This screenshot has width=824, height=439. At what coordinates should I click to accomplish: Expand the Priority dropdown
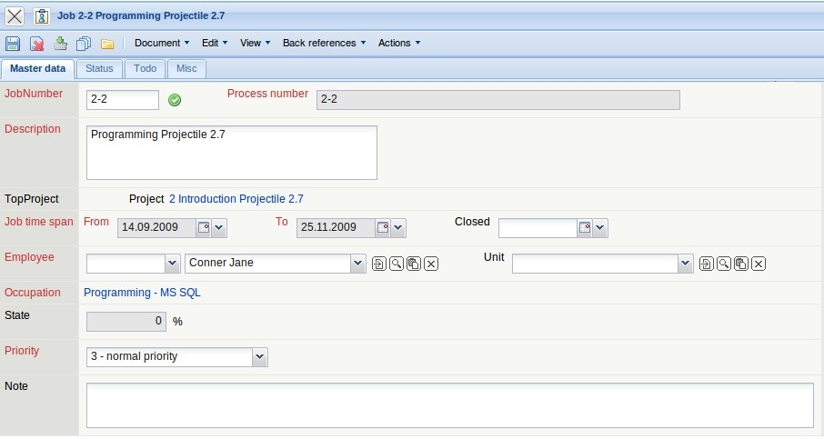260,357
